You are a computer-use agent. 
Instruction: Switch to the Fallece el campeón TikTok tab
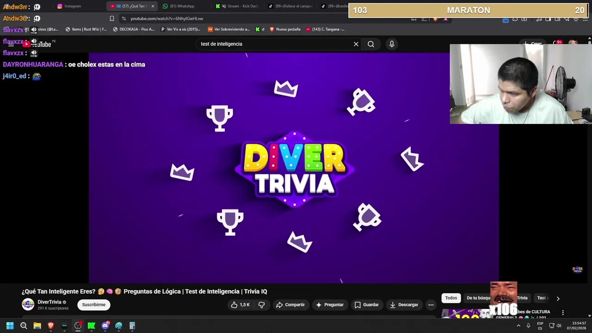point(291,6)
